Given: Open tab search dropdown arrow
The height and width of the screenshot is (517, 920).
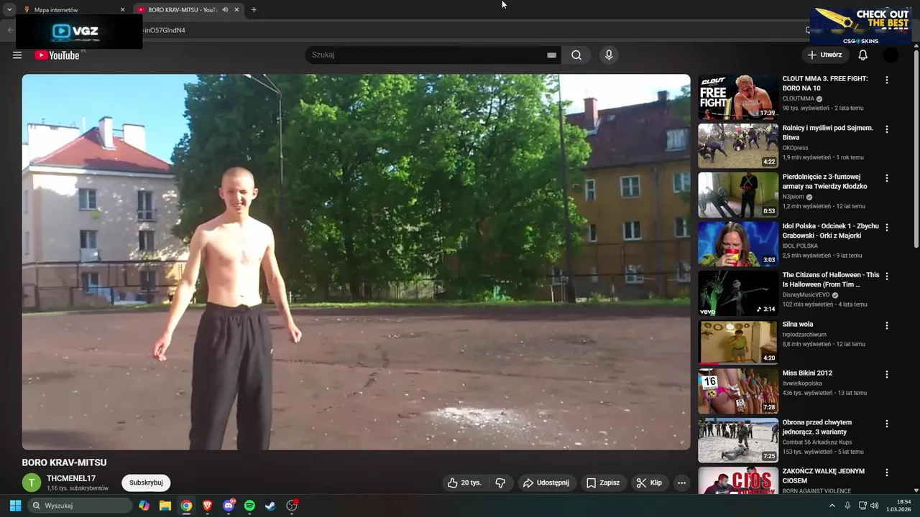Looking at the screenshot, I should [9, 9].
